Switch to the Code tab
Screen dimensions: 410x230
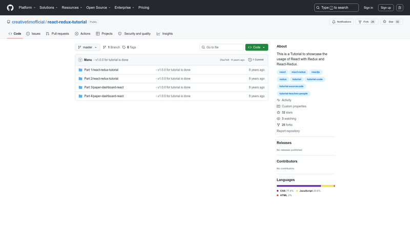[x=15, y=34]
